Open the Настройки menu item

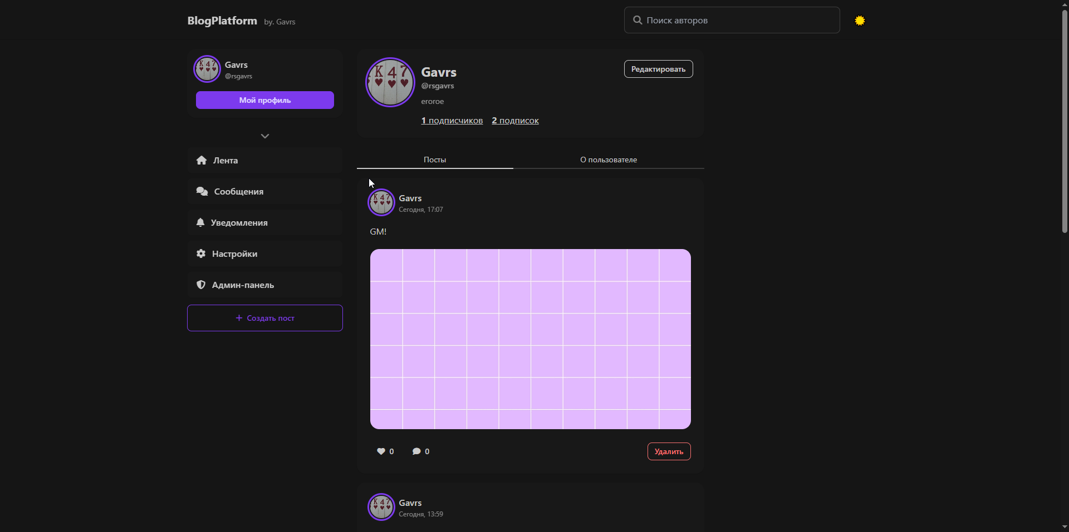265,253
